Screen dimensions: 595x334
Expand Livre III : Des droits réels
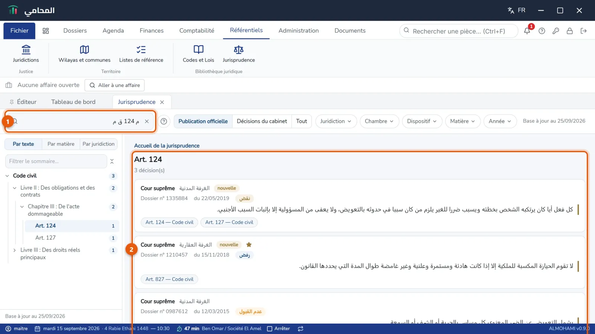[15, 250]
